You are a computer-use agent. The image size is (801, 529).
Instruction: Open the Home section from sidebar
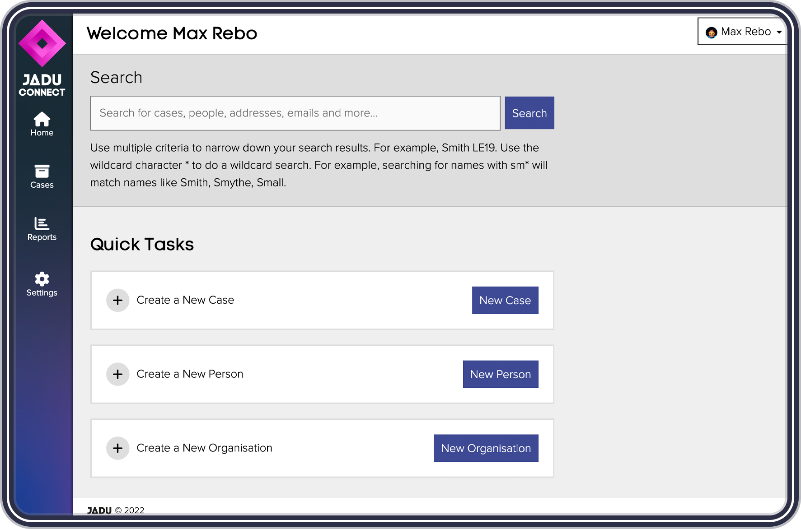[42, 124]
